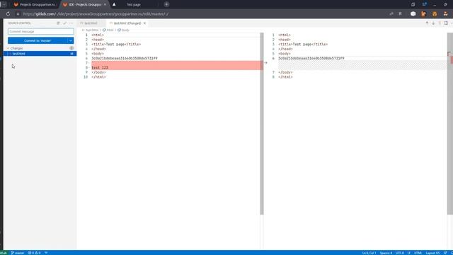Open the HTML language mode selector
This screenshot has height=255, width=453.
point(418,253)
